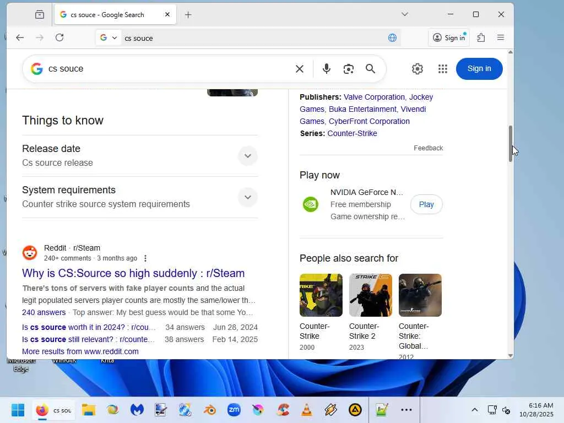Open a new tab with plus button
The height and width of the screenshot is (423, 564).
tap(188, 15)
